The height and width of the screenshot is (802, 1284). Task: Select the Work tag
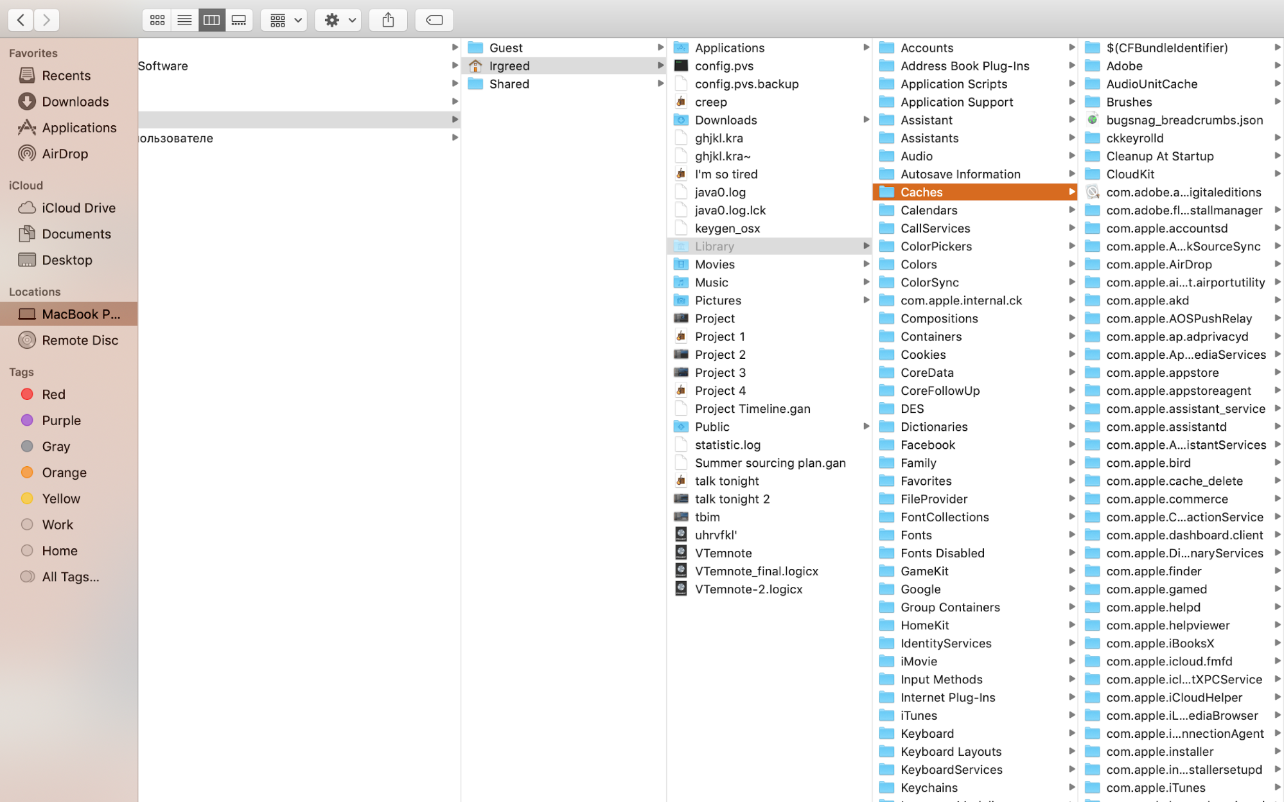(69, 525)
